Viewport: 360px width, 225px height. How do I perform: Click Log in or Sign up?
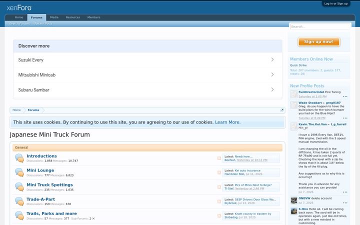point(335,3)
